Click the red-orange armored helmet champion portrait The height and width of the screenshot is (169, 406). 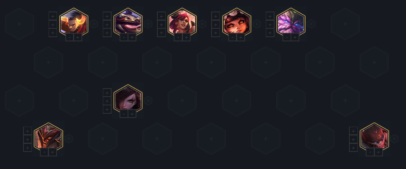point(48,137)
